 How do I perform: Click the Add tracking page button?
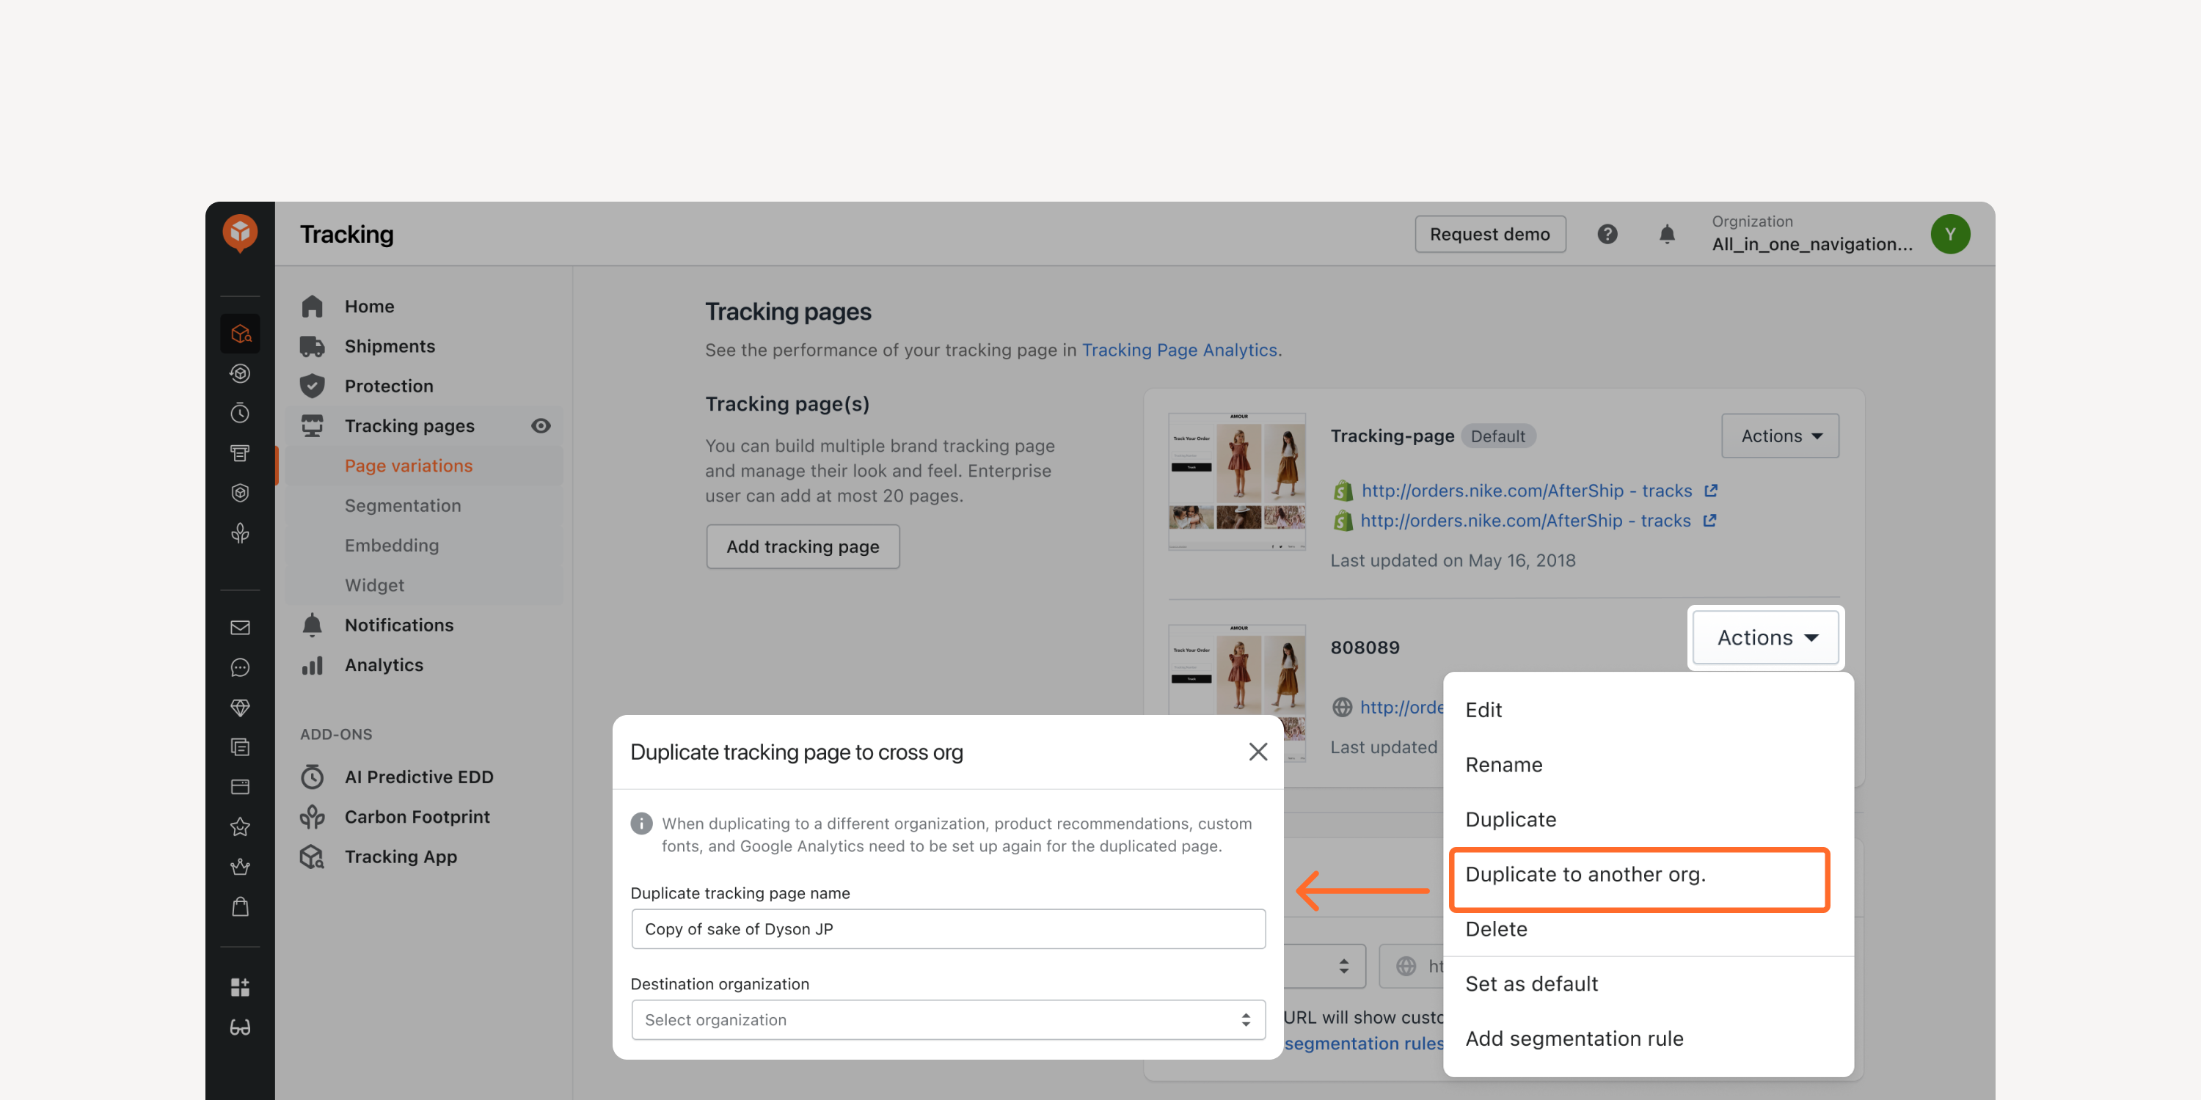click(x=803, y=546)
